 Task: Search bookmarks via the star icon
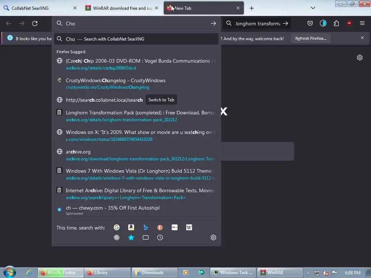tap(131, 237)
